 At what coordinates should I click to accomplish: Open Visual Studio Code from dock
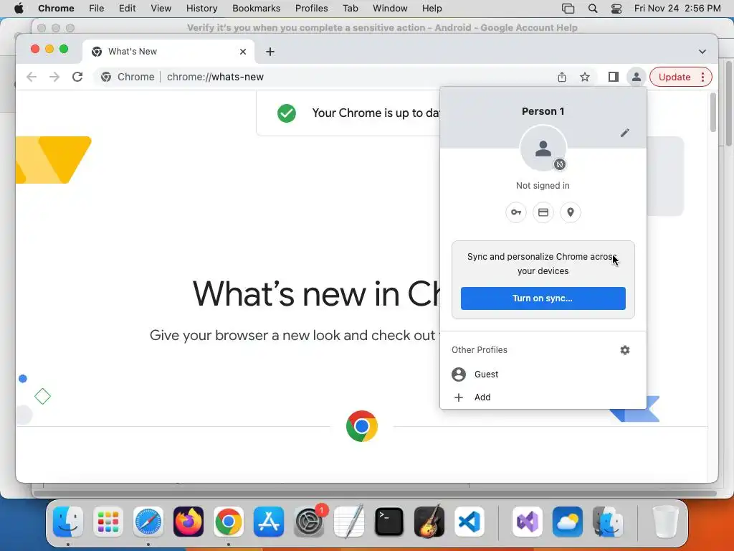(x=469, y=522)
